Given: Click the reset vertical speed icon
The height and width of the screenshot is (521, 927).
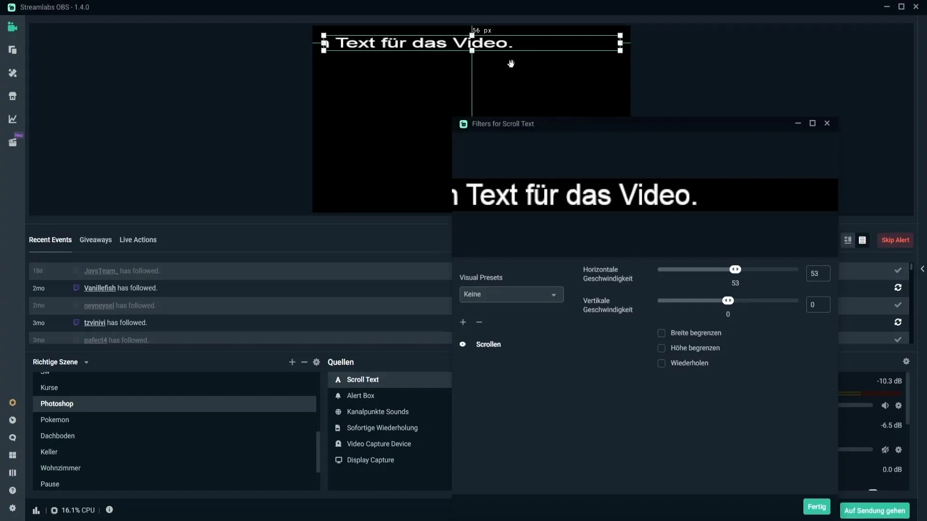Looking at the screenshot, I should (x=898, y=322).
